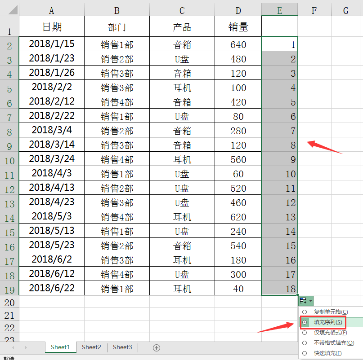Click the sequence cell showing 18
The height and width of the screenshot is (360, 363).
point(280,288)
